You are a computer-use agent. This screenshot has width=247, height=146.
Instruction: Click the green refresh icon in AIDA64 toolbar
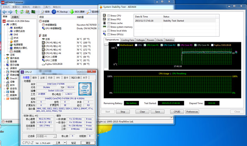tap(21, 11)
